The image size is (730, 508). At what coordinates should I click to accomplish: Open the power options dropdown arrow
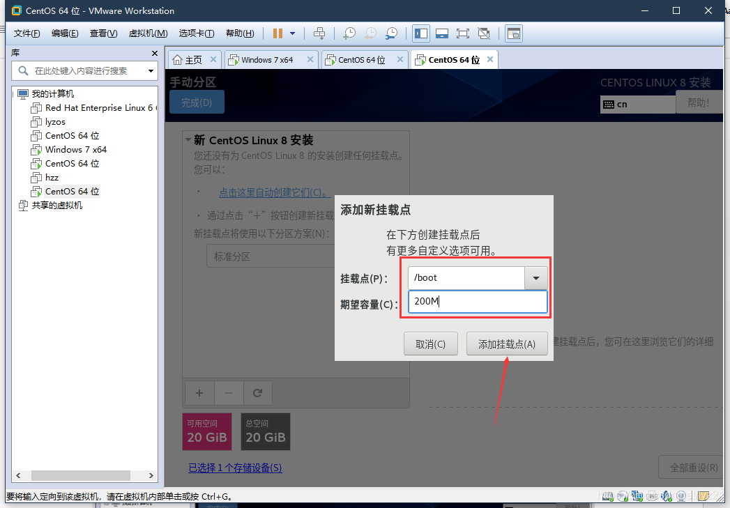pyautogui.click(x=292, y=33)
